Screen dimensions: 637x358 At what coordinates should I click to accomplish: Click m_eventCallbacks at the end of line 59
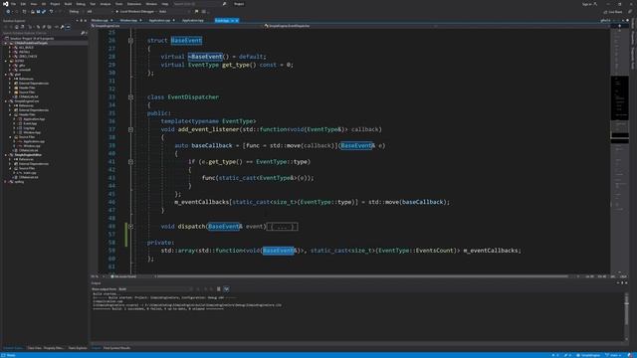click(x=492, y=251)
